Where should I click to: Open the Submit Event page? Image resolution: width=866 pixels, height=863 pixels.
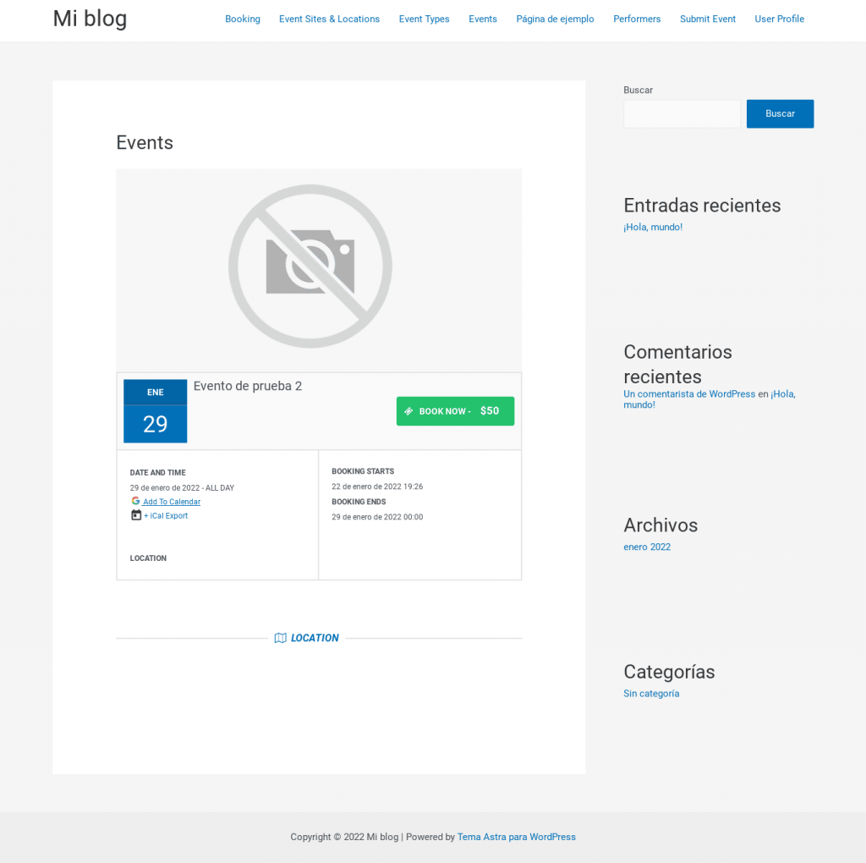[708, 19]
